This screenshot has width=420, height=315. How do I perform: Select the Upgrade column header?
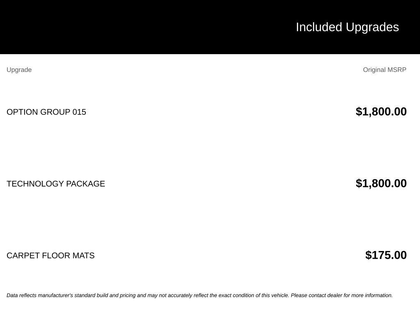click(19, 70)
